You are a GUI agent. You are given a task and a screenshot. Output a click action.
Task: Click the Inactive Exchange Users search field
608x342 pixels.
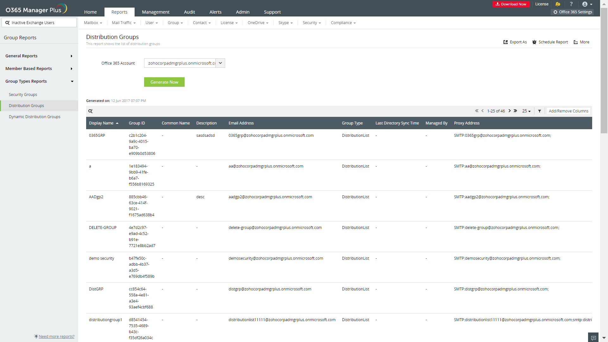click(x=39, y=23)
